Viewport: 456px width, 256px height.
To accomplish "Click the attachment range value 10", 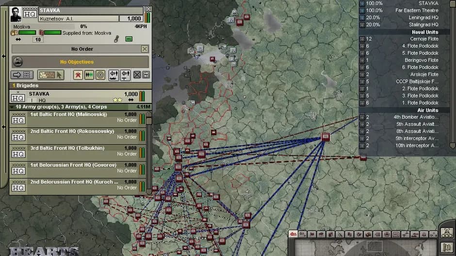I will coord(38,40).
